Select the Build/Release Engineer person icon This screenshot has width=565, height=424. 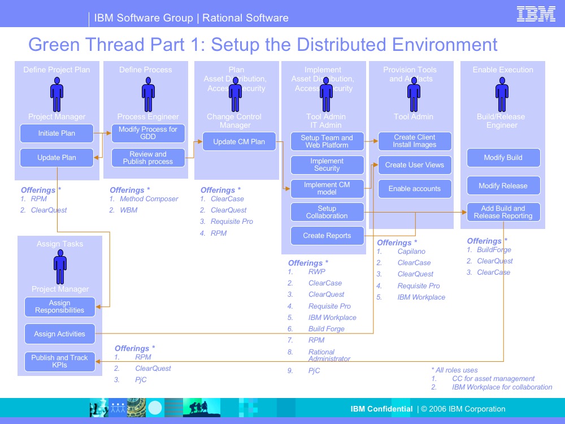pyautogui.click(x=502, y=95)
